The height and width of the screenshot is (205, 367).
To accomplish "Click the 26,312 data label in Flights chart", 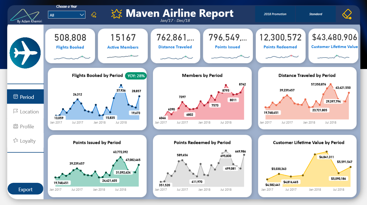I will coord(78,95).
